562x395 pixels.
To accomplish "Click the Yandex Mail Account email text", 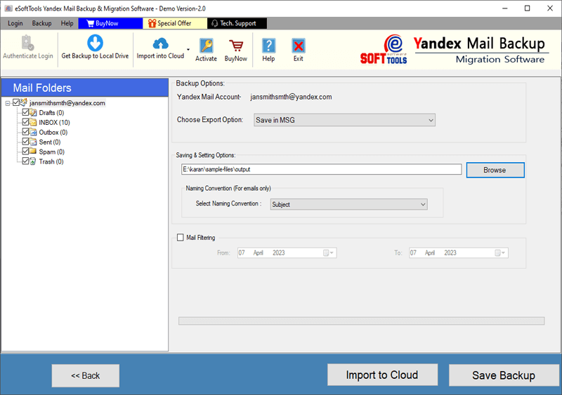I will click(x=291, y=97).
